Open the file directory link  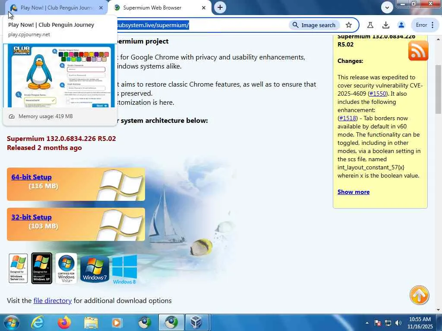tap(52, 300)
